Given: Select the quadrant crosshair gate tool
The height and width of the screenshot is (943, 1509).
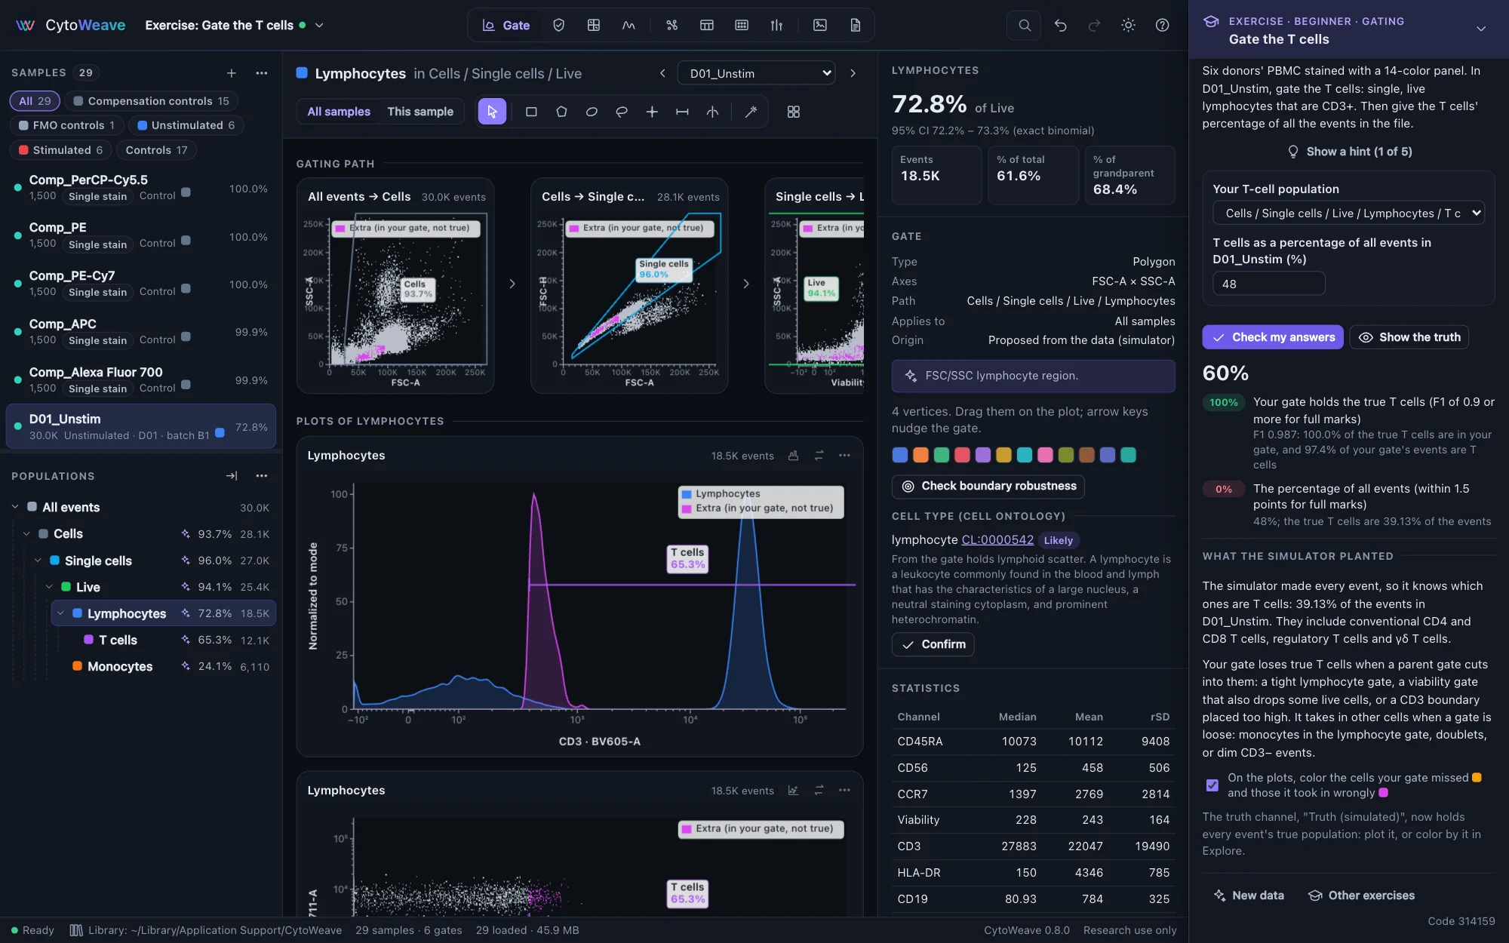Looking at the screenshot, I should [x=652, y=112].
